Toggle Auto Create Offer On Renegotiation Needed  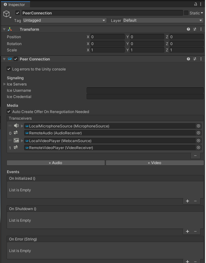pos(8,112)
